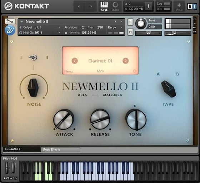Click the pan slider
The width and height of the screenshot is (200, 183).
[x=149, y=34]
